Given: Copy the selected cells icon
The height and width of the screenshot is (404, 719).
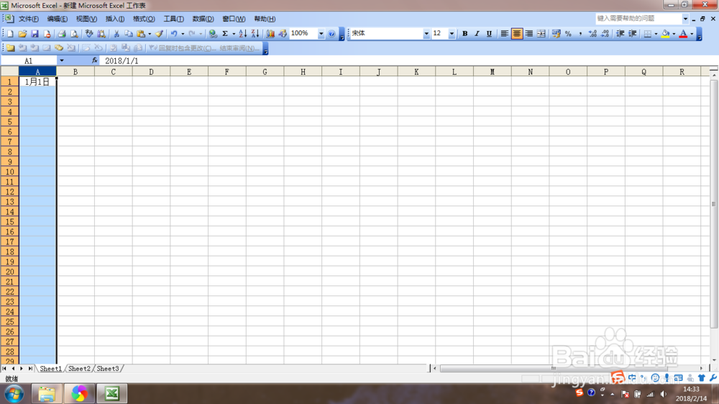Looking at the screenshot, I should point(129,34).
